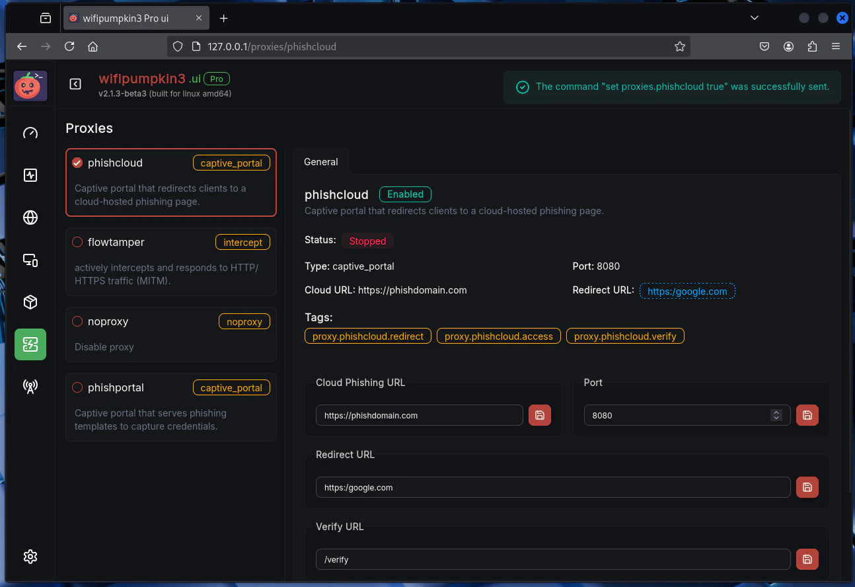Click the Port: 8080 info text
This screenshot has height=587, width=855.
tap(596, 266)
